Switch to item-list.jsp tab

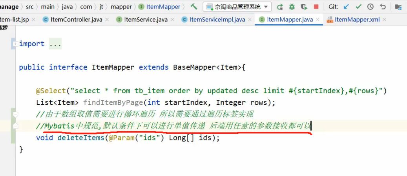[x=14, y=20]
